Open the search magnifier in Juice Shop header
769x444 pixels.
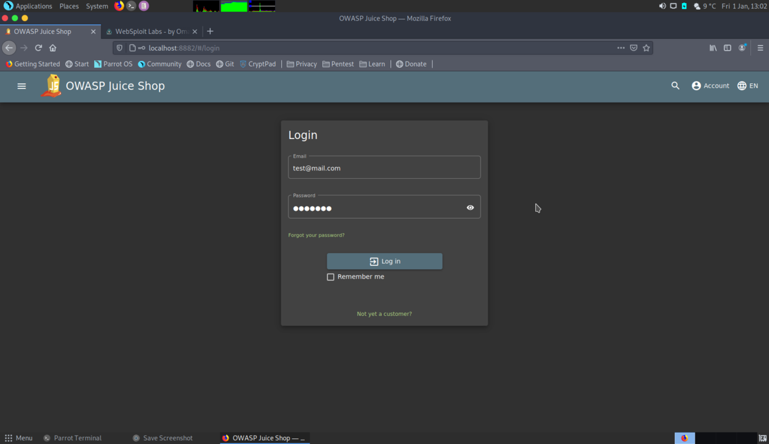675,86
